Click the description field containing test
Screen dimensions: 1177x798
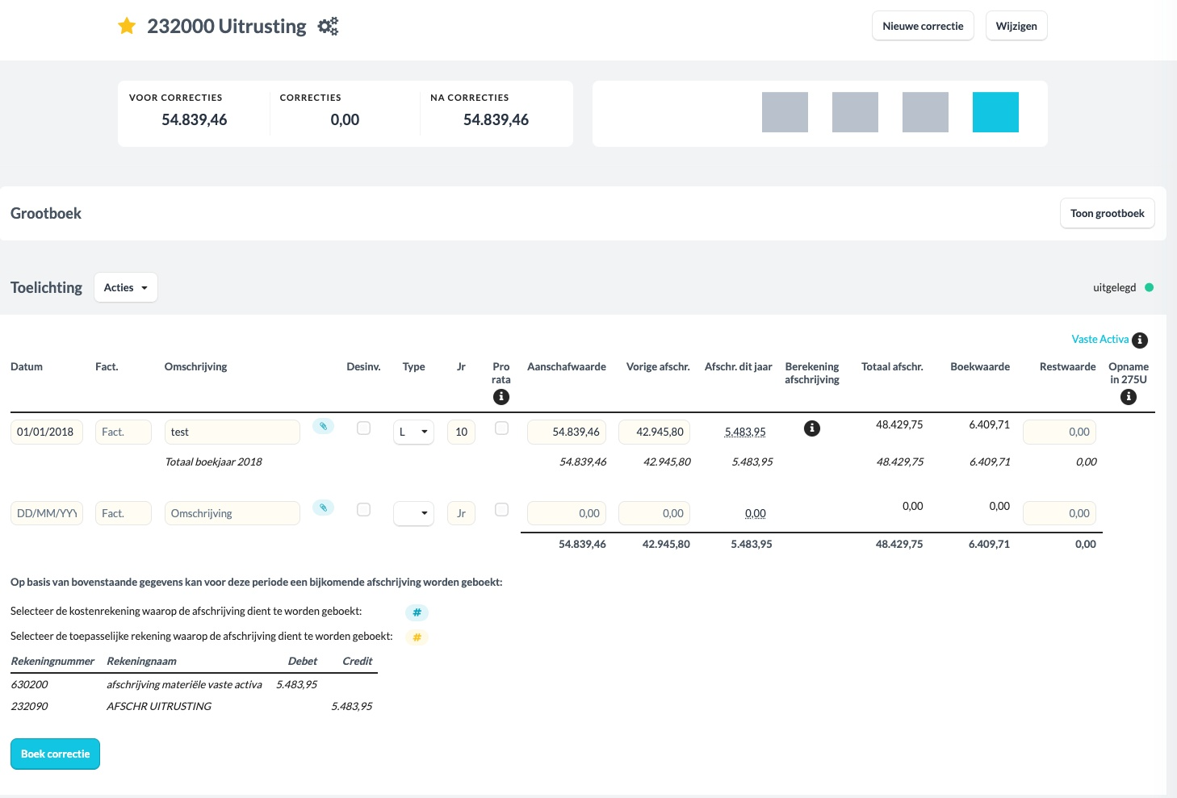(x=232, y=432)
